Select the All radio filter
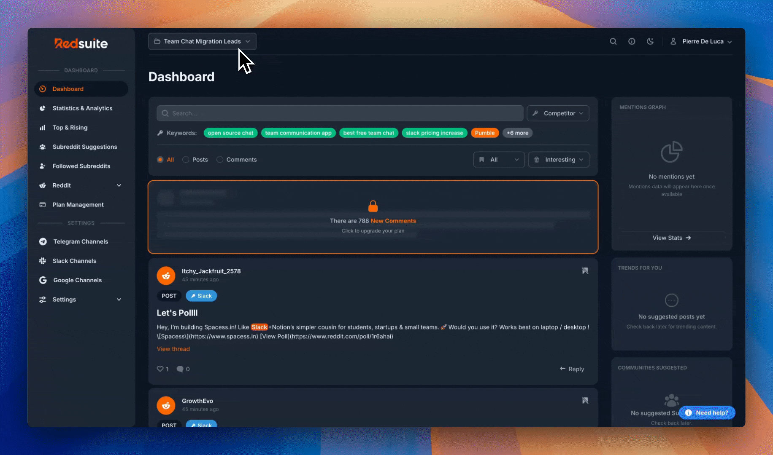773x455 pixels. [160, 160]
